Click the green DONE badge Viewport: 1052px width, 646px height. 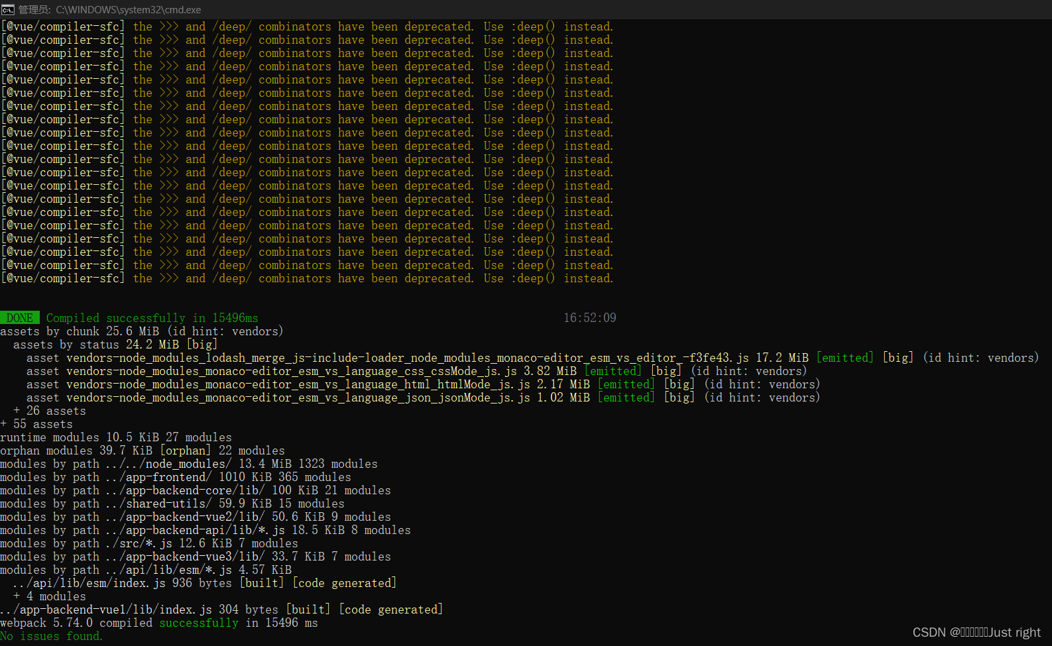(x=20, y=318)
